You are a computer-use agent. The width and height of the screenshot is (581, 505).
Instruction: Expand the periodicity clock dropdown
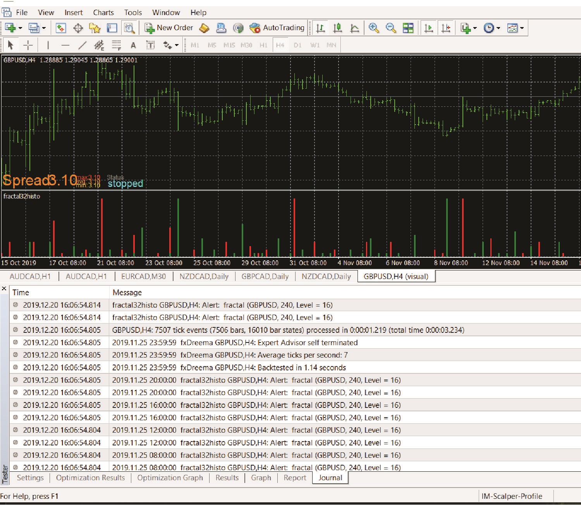[x=498, y=28]
